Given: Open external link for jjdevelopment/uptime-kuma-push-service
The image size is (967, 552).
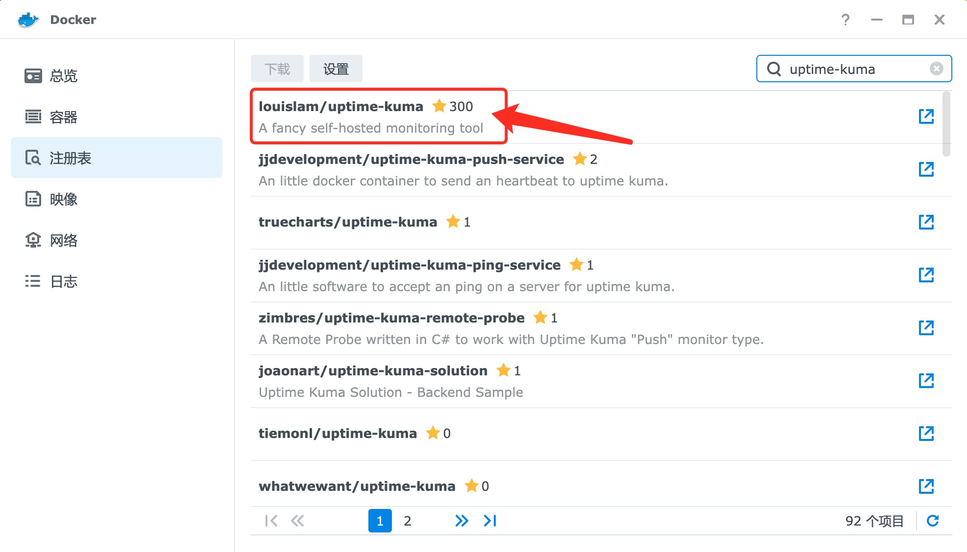Looking at the screenshot, I should 926,169.
